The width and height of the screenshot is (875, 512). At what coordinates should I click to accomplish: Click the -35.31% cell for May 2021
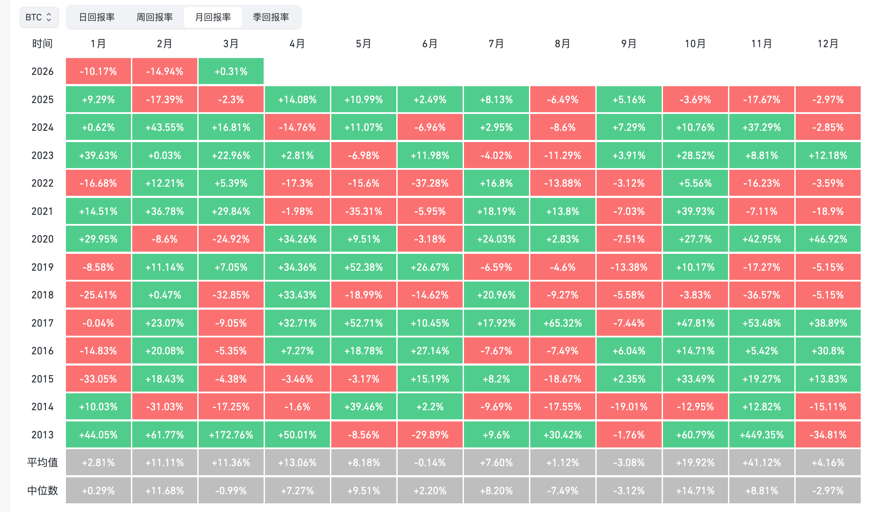[x=363, y=211]
